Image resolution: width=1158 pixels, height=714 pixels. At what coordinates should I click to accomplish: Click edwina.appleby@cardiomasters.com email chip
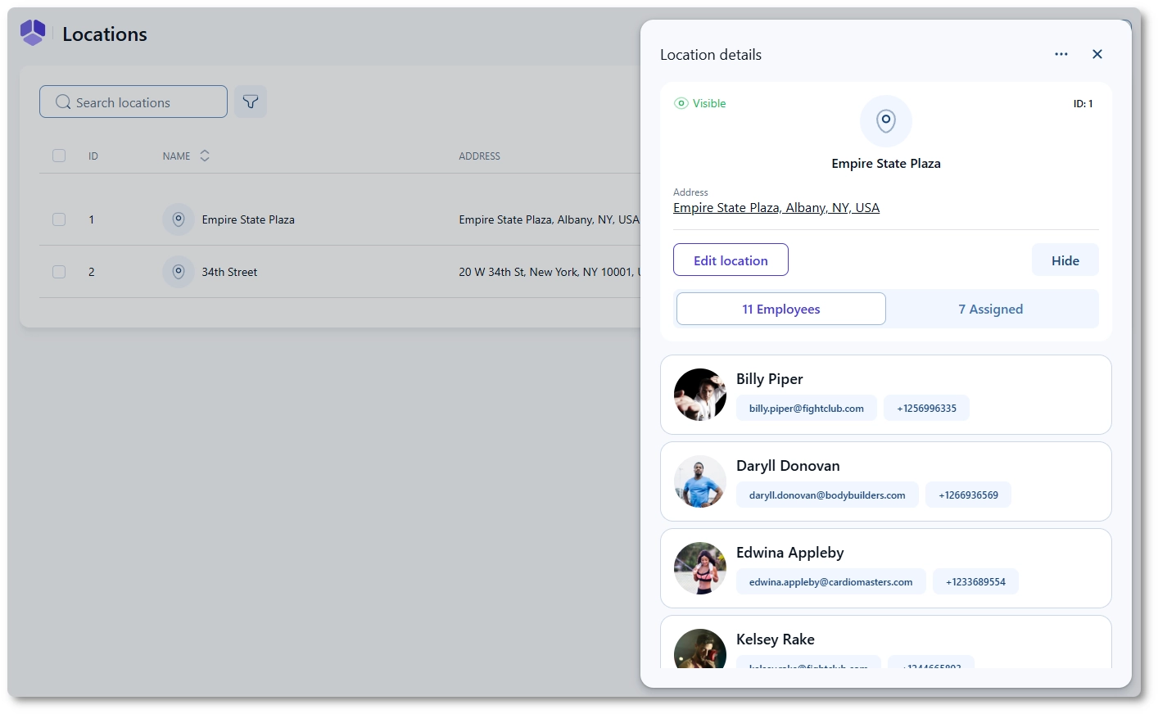pos(831,581)
